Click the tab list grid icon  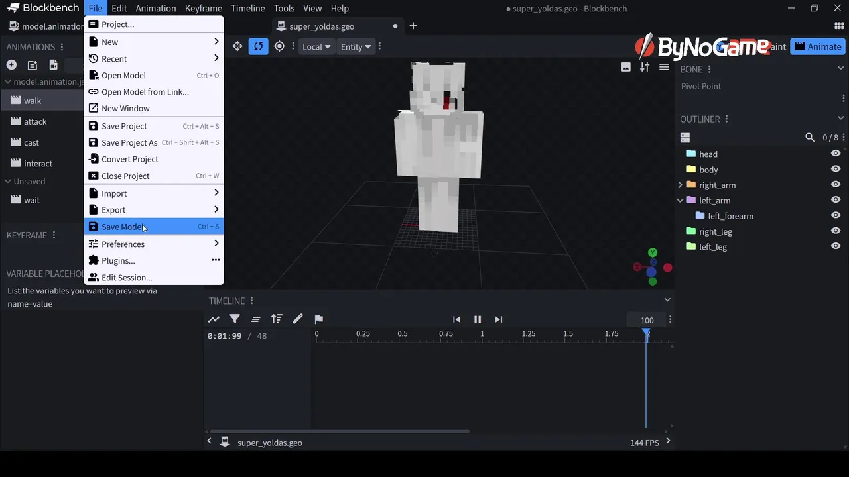[839, 26]
